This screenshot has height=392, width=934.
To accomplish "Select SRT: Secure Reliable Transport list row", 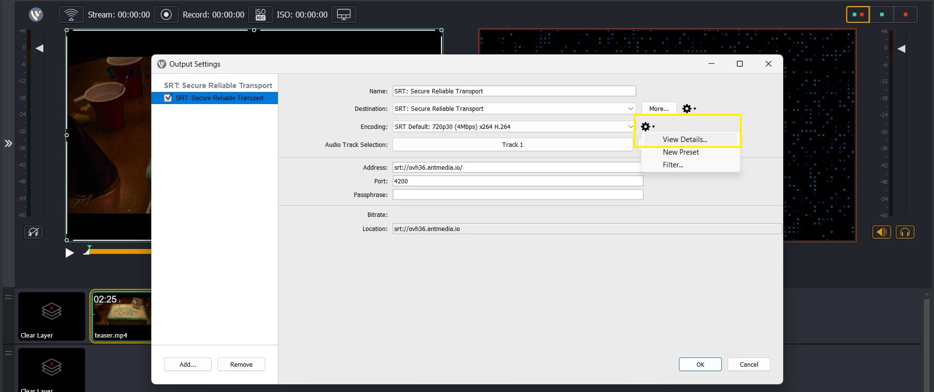I will pos(215,98).
